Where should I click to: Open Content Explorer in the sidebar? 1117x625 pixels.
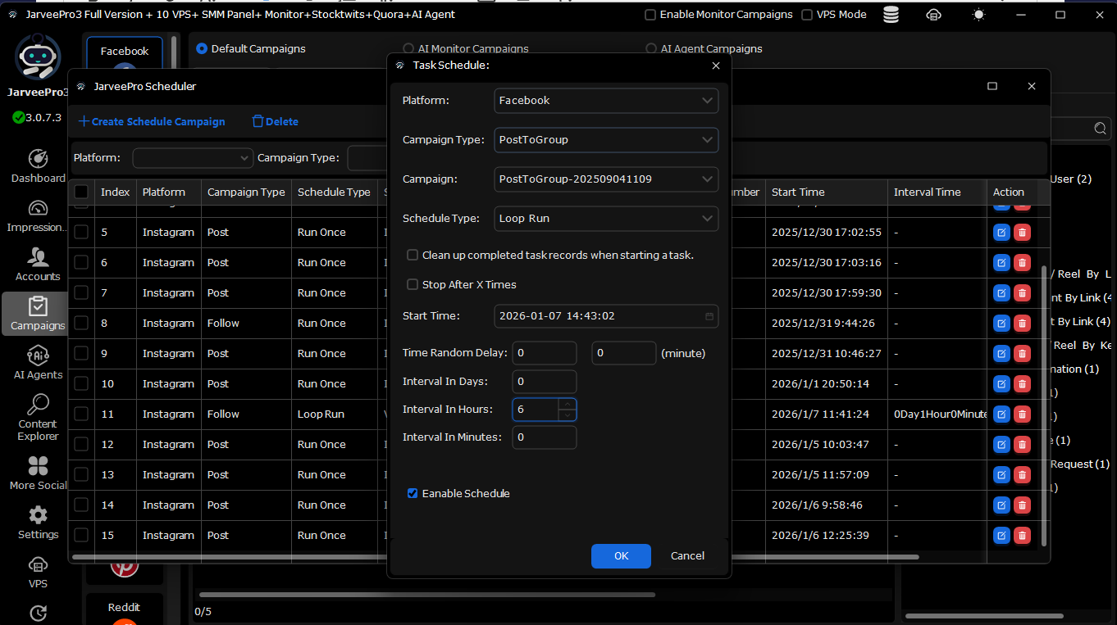point(38,415)
